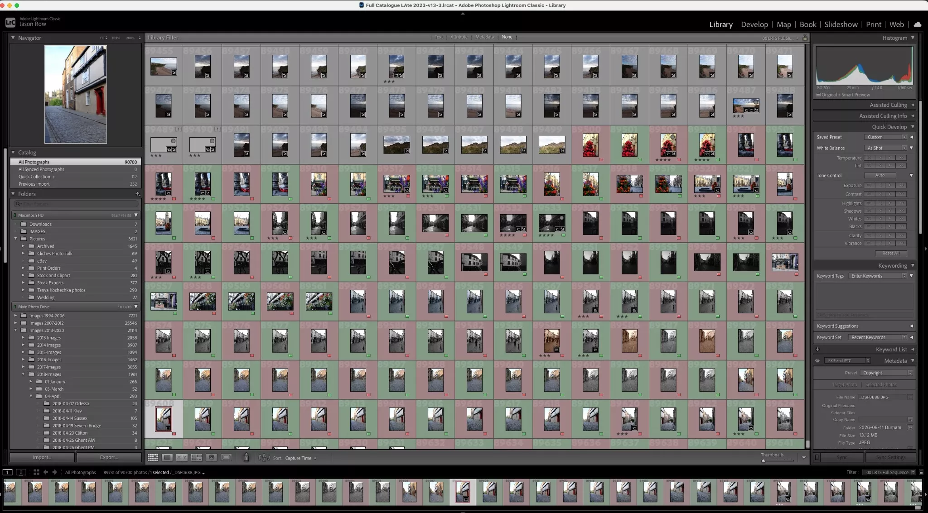Click plus icon beside Keyword List
Viewport: 928px width, 513px height.
pos(817,349)
